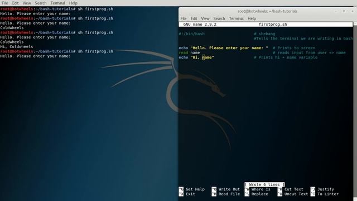Click the 'Hello. Please enter your name:' string in nano

click(x=229, y=48)
